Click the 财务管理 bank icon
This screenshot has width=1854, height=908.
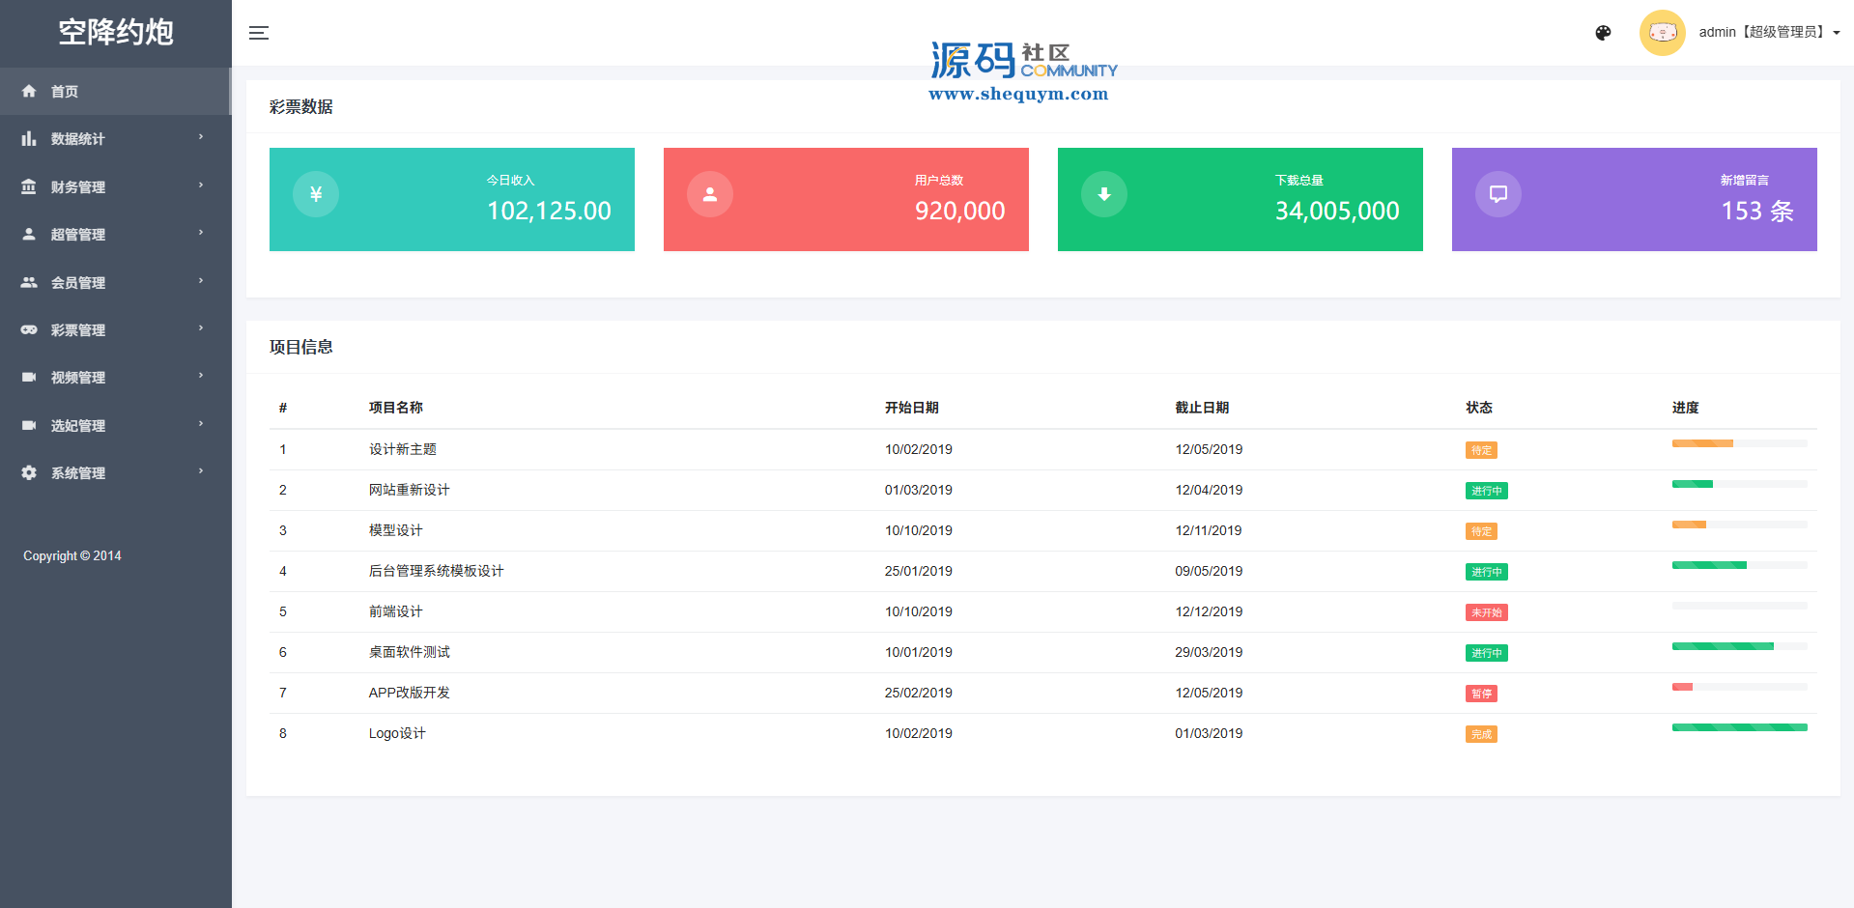(29, 186)
